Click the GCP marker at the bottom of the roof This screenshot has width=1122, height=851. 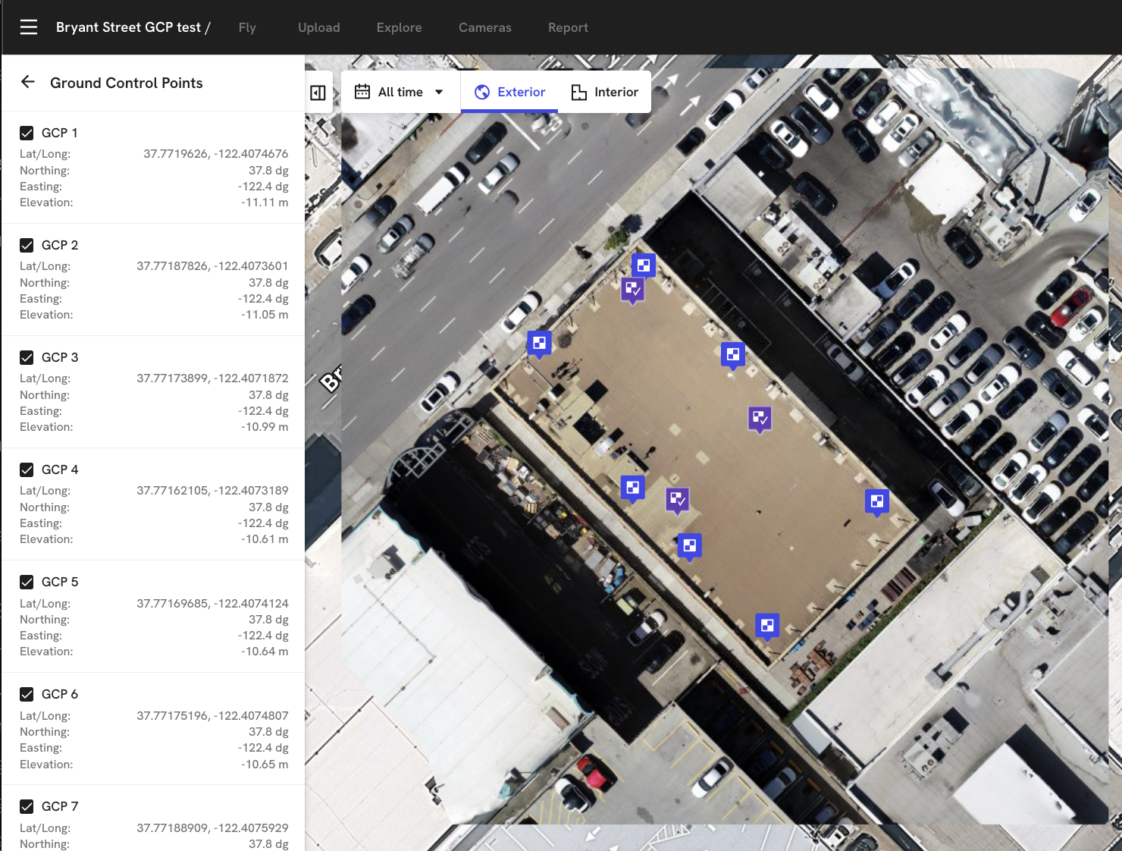[767, 625]
